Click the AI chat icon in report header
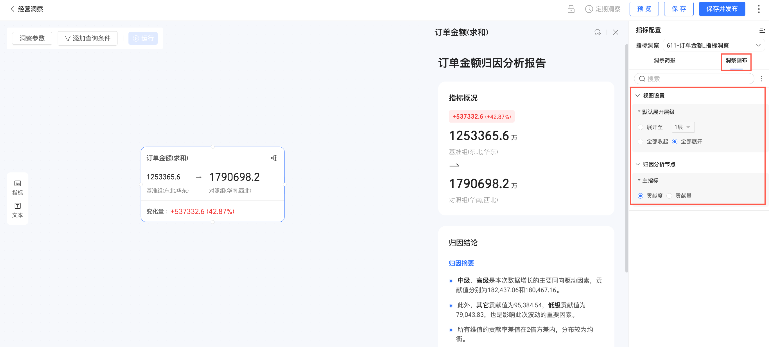Viewport: 769px width, 347px height. point(597,32)
